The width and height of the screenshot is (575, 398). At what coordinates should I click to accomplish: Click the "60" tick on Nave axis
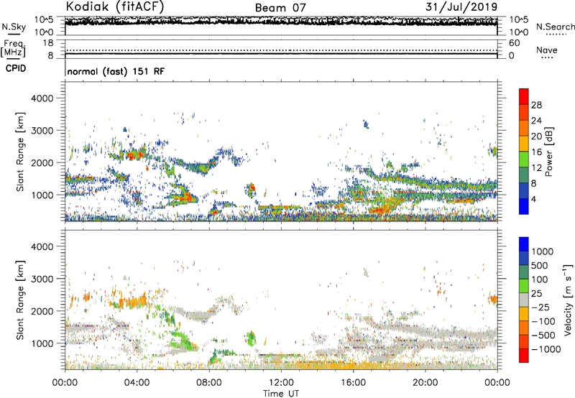point(515,43)
